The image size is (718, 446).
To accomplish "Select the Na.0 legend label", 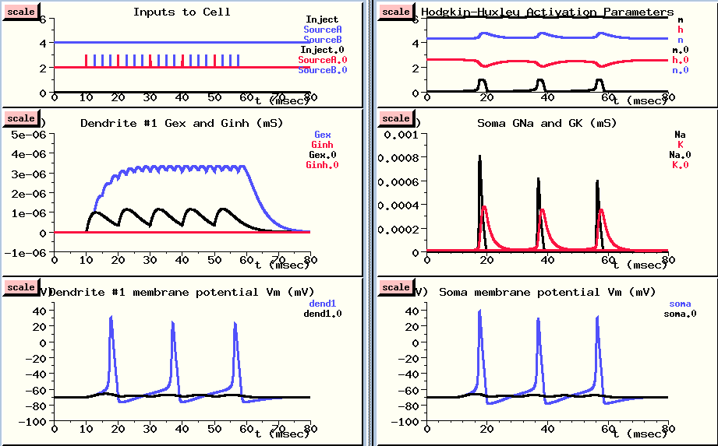I will click(674, 155).
